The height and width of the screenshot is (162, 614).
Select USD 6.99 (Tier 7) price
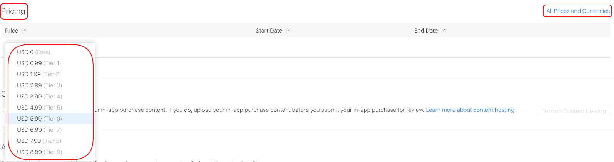pos(39,130)
